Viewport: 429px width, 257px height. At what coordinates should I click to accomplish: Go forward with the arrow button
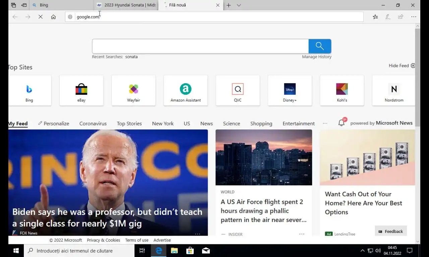pos(28,17)
